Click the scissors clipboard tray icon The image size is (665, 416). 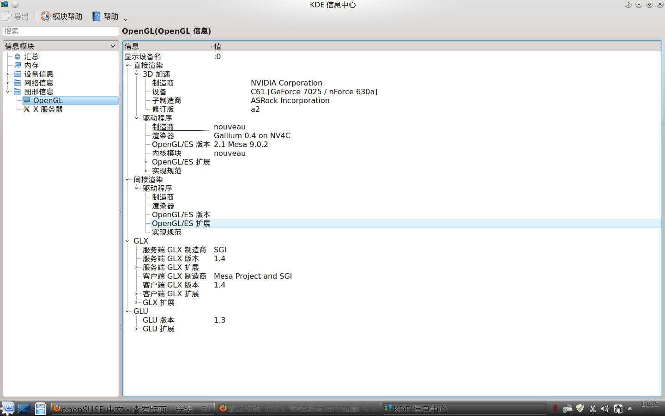(592, 409)
